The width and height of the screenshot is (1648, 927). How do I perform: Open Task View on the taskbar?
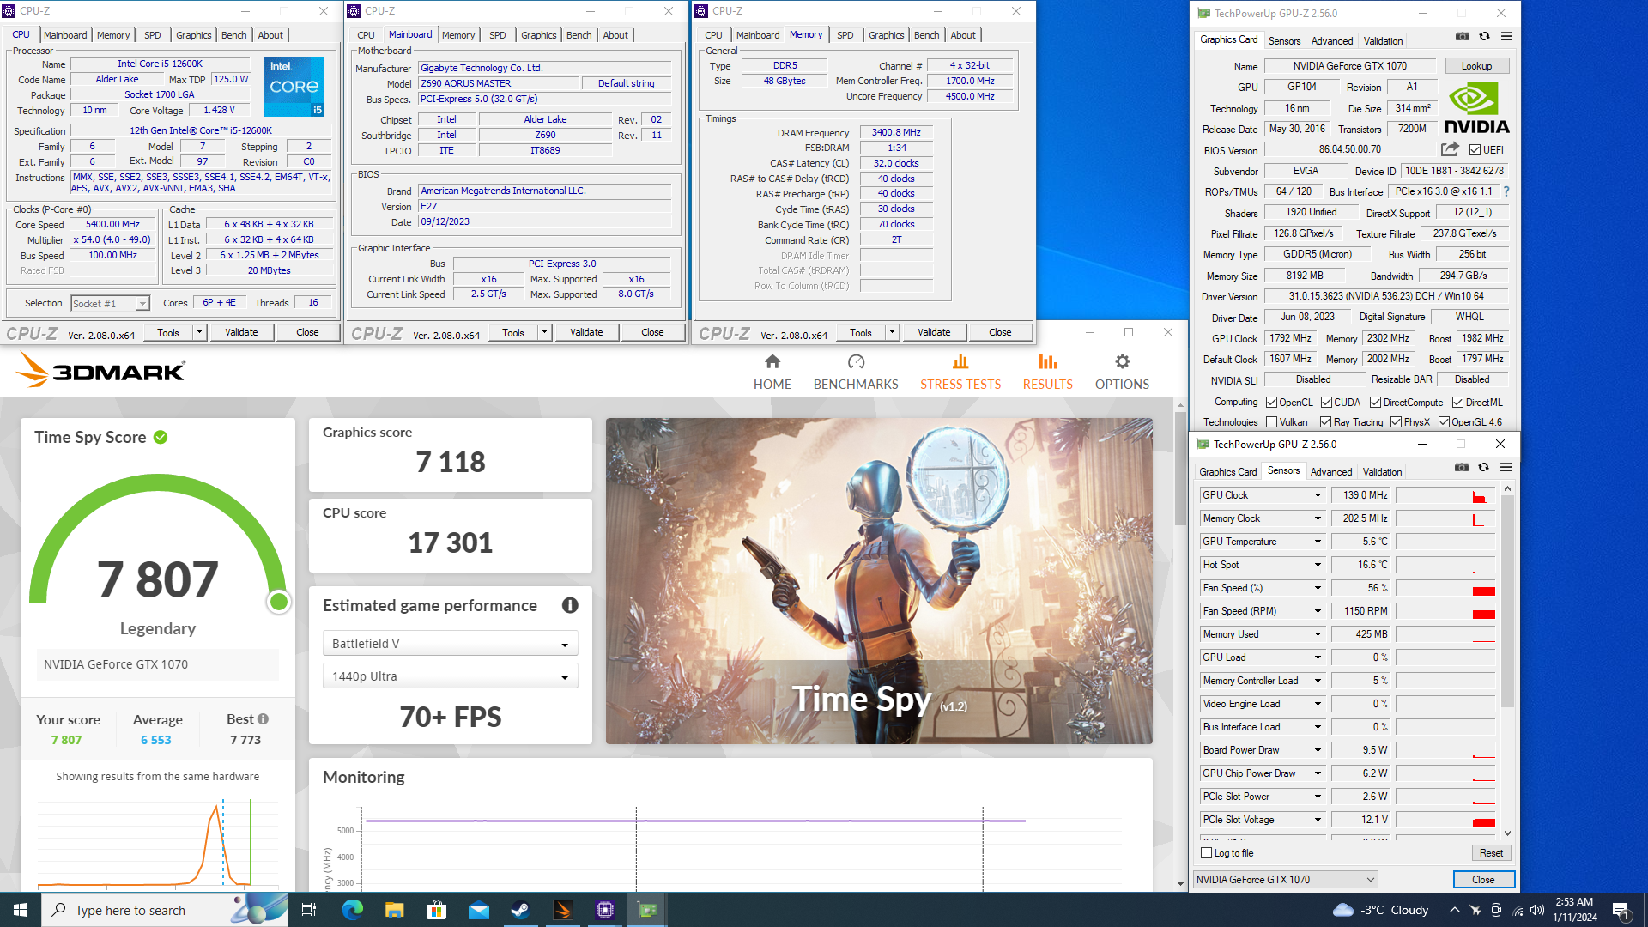coord(309,910)
